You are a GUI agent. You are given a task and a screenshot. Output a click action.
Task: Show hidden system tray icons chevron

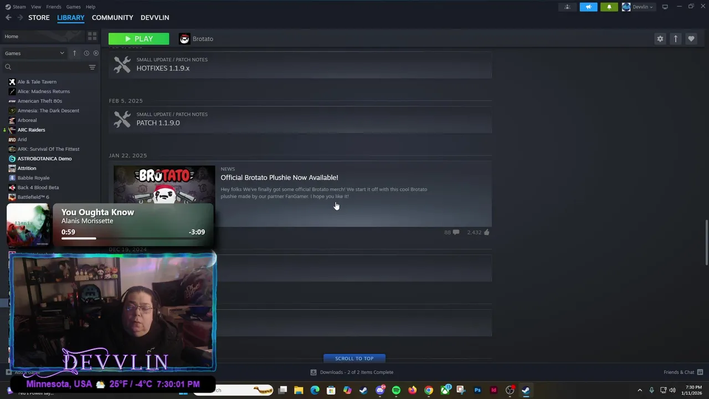click(x=640, y=390)
